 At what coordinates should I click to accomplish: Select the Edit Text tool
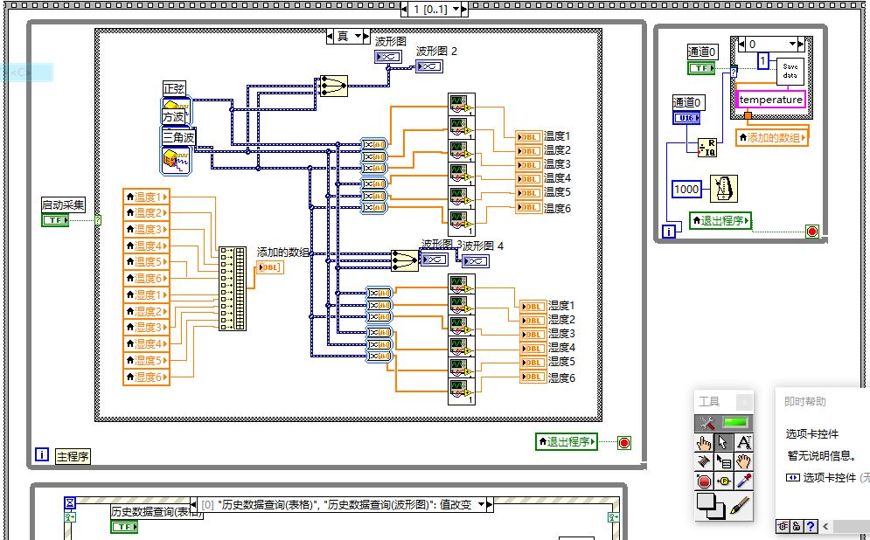pyautogui.click(x=743, y=442)
